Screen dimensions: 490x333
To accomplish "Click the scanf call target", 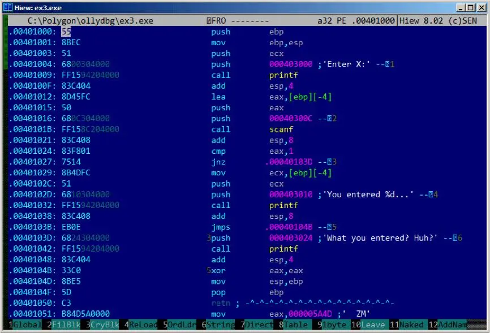I will point(281,129).
